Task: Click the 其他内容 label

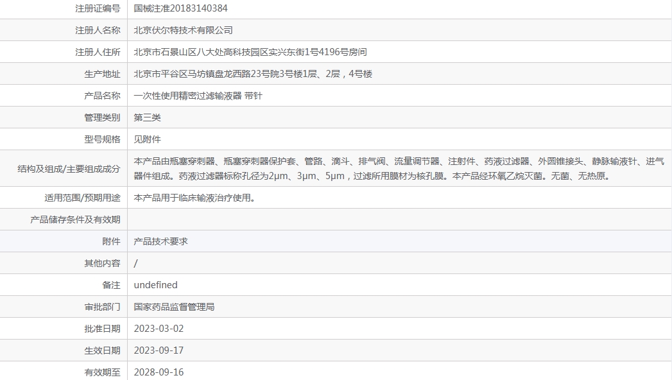Action: 103,263
